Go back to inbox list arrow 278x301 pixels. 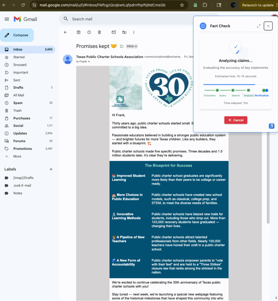[65, 32]
